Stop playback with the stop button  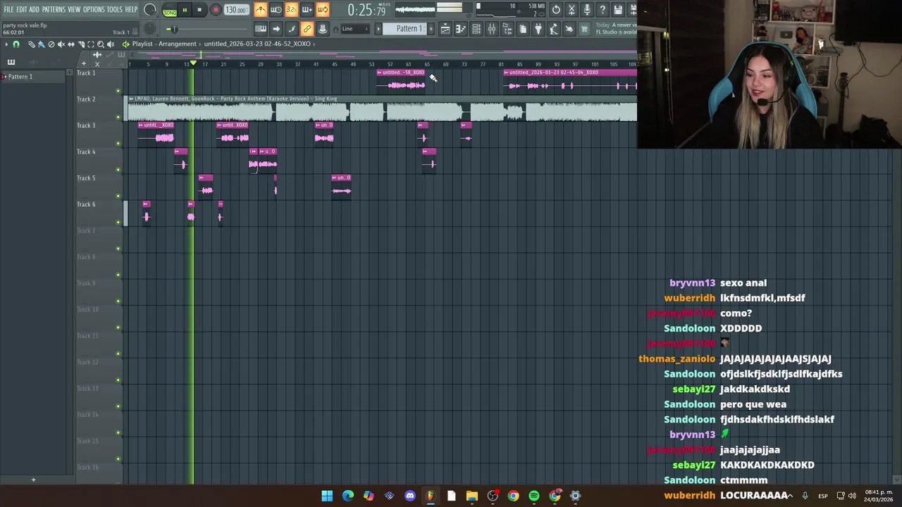coord(200,10)
